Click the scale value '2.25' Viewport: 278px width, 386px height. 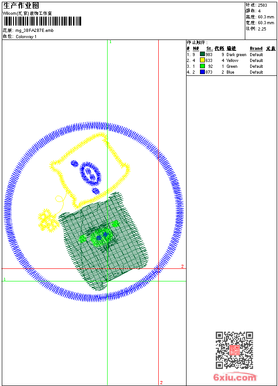click(x=262, y=29)
